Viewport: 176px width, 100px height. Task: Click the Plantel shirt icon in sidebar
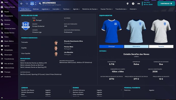click(2, 12)
